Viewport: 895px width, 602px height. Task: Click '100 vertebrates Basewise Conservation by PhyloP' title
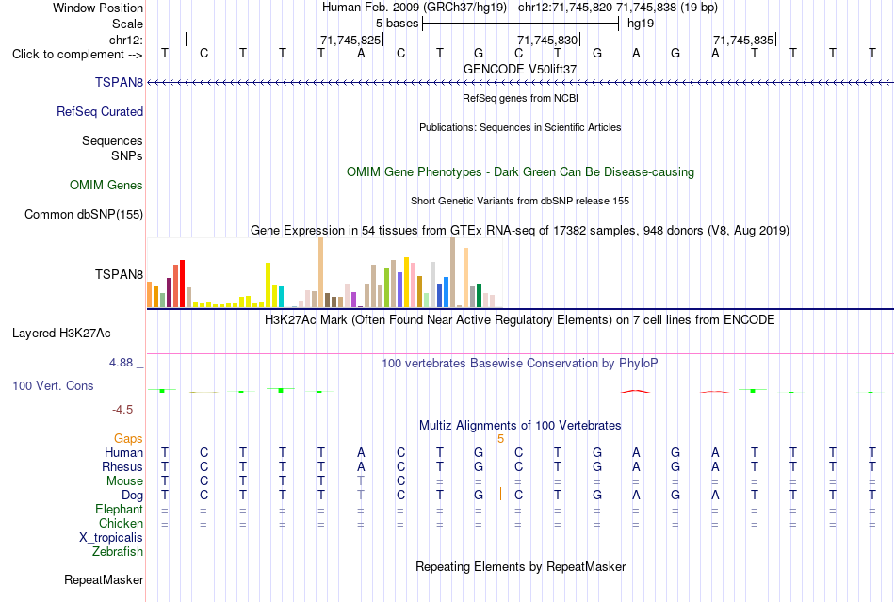[x=520, y=363]
